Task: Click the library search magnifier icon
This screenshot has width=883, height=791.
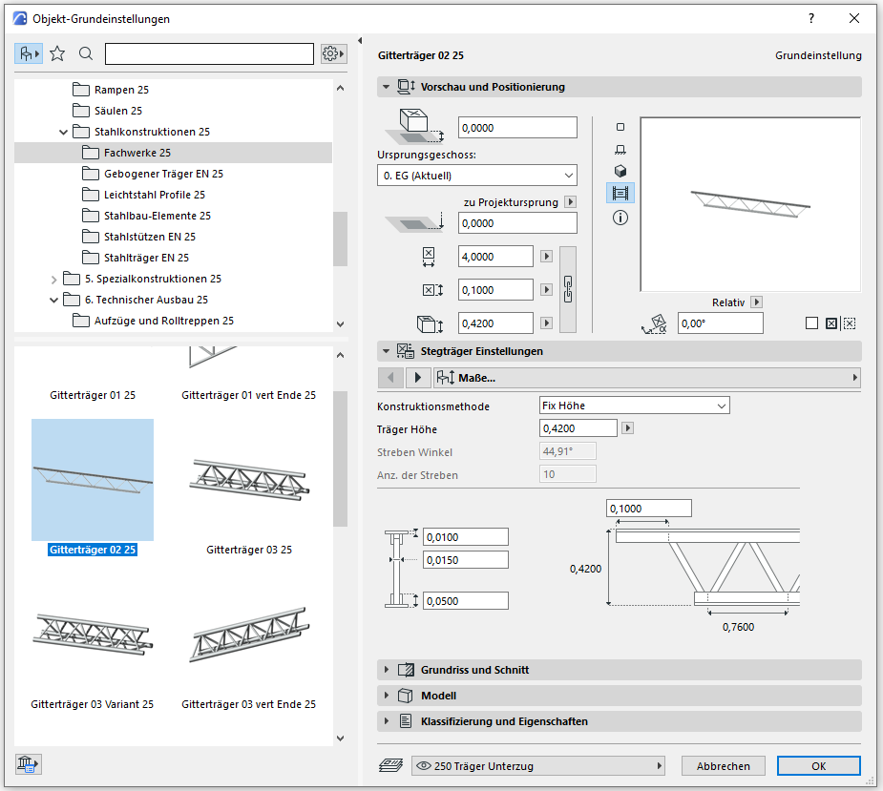Action: [86, 53]
